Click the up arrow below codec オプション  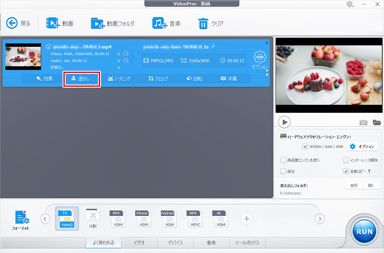267,70
